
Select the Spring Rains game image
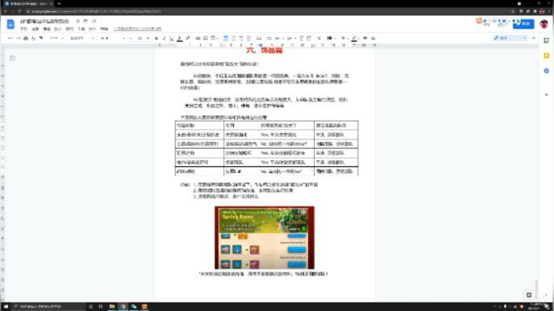click(x=264, y=238)
